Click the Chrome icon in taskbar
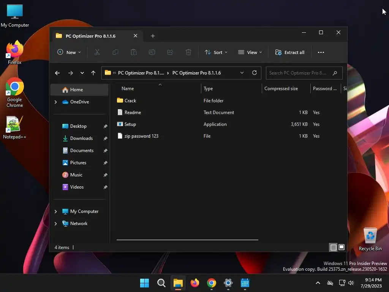Image resolution: width=389 pixels, height=292 pixels. pos(211,283)
